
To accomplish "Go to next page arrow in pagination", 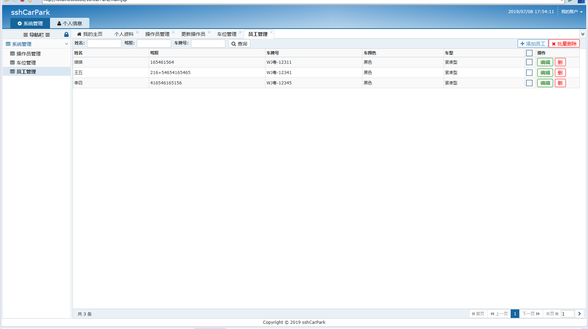I will click(579, 313).
